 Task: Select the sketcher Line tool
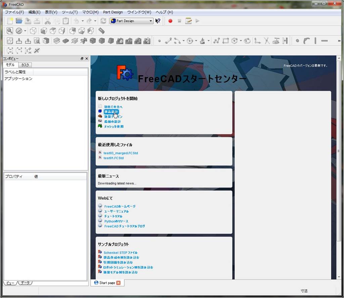click(168, 41)
